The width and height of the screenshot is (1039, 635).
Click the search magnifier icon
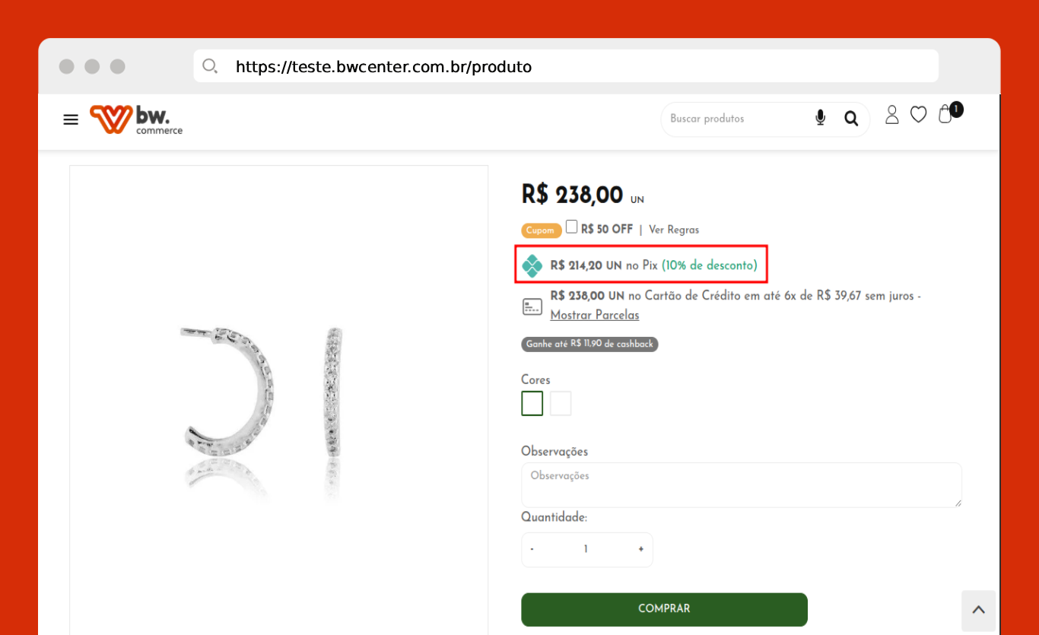click(851, 119)
